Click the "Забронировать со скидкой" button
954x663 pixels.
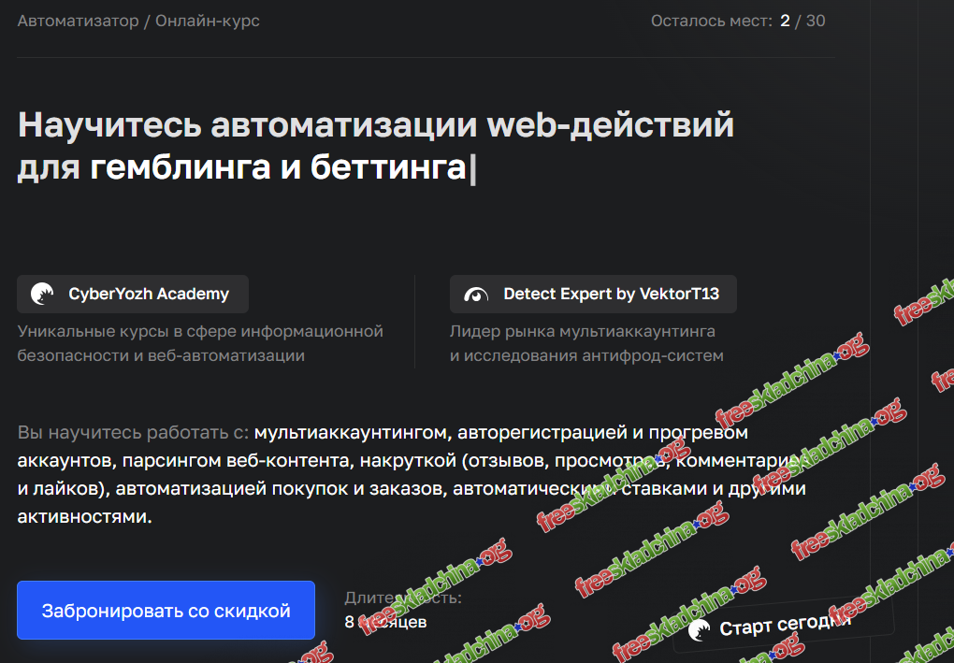point(166,610)
